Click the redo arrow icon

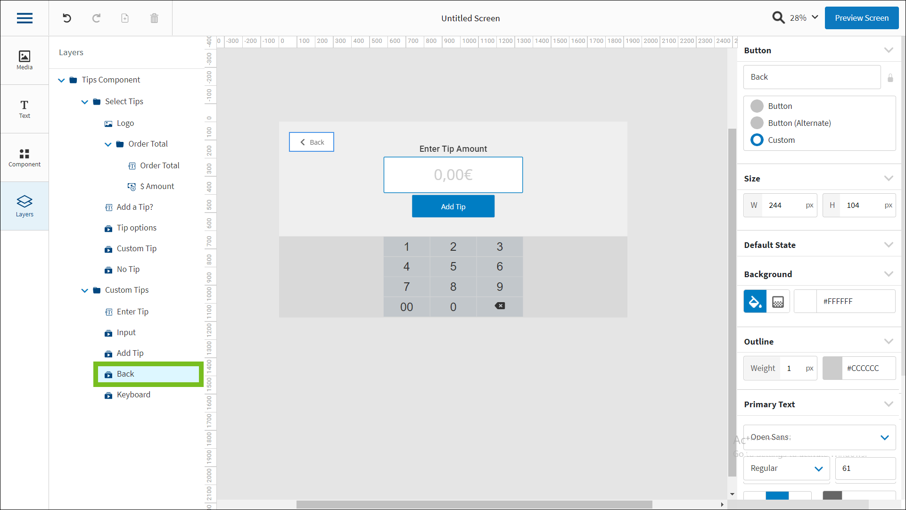[x=96, y=18]
